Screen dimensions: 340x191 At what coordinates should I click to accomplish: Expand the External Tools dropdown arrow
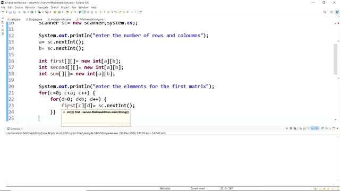pos(50,12)
